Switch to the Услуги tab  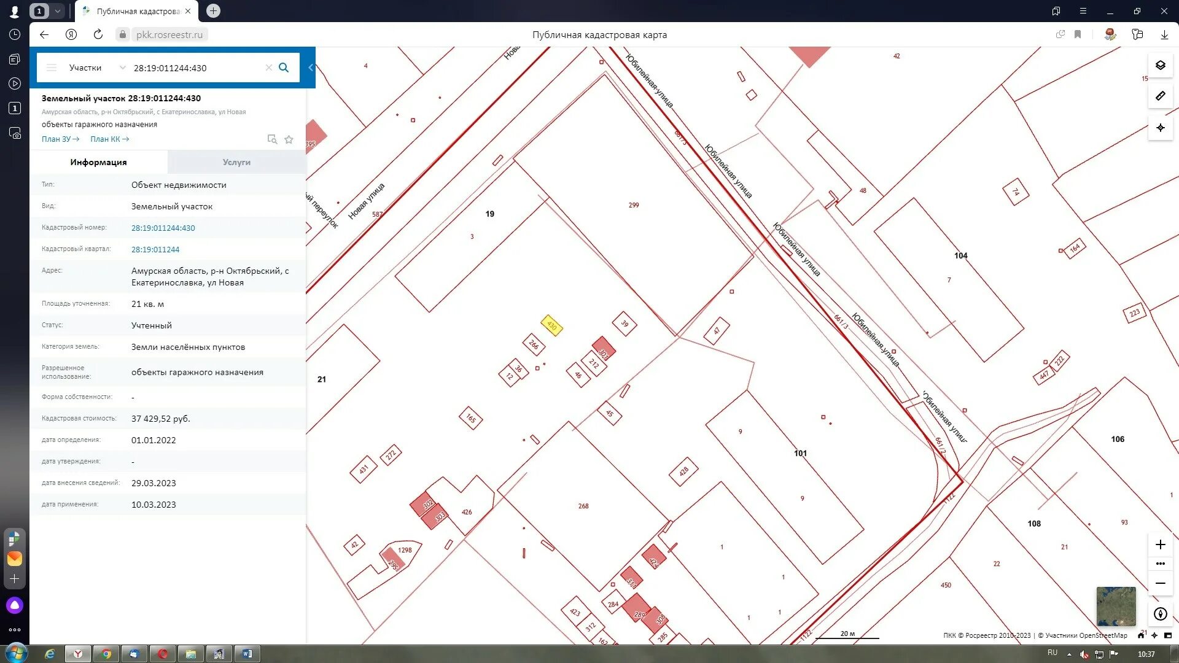click(x=236, y=162)
